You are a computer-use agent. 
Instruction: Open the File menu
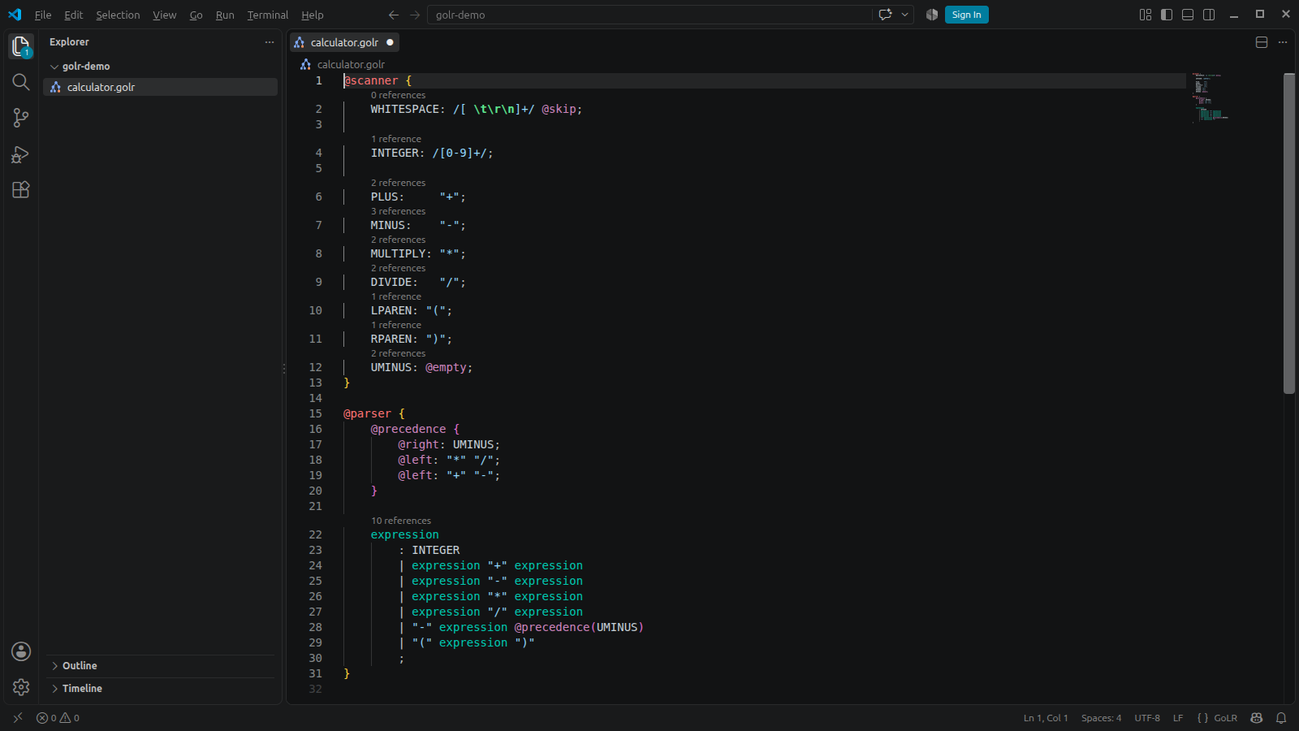click(x=43, y=15)
